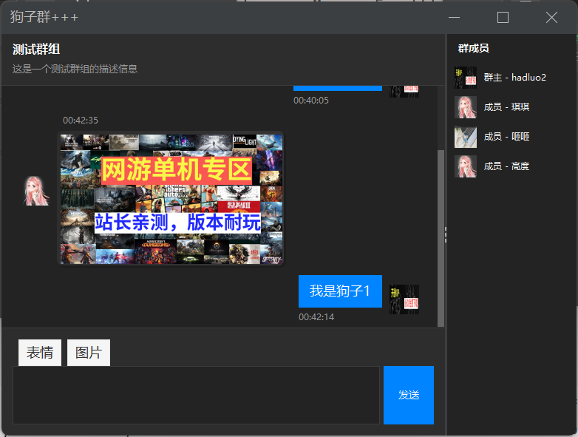Click timestamp 00:40:05
Image resolution: width=578 pixels, height=437 pixels.
click(x=310, y=101)
